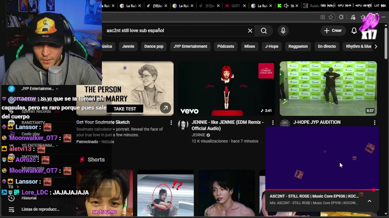389x218 pixels.
Task: Open Historial in the sidebar
Action: click(29, 198)
